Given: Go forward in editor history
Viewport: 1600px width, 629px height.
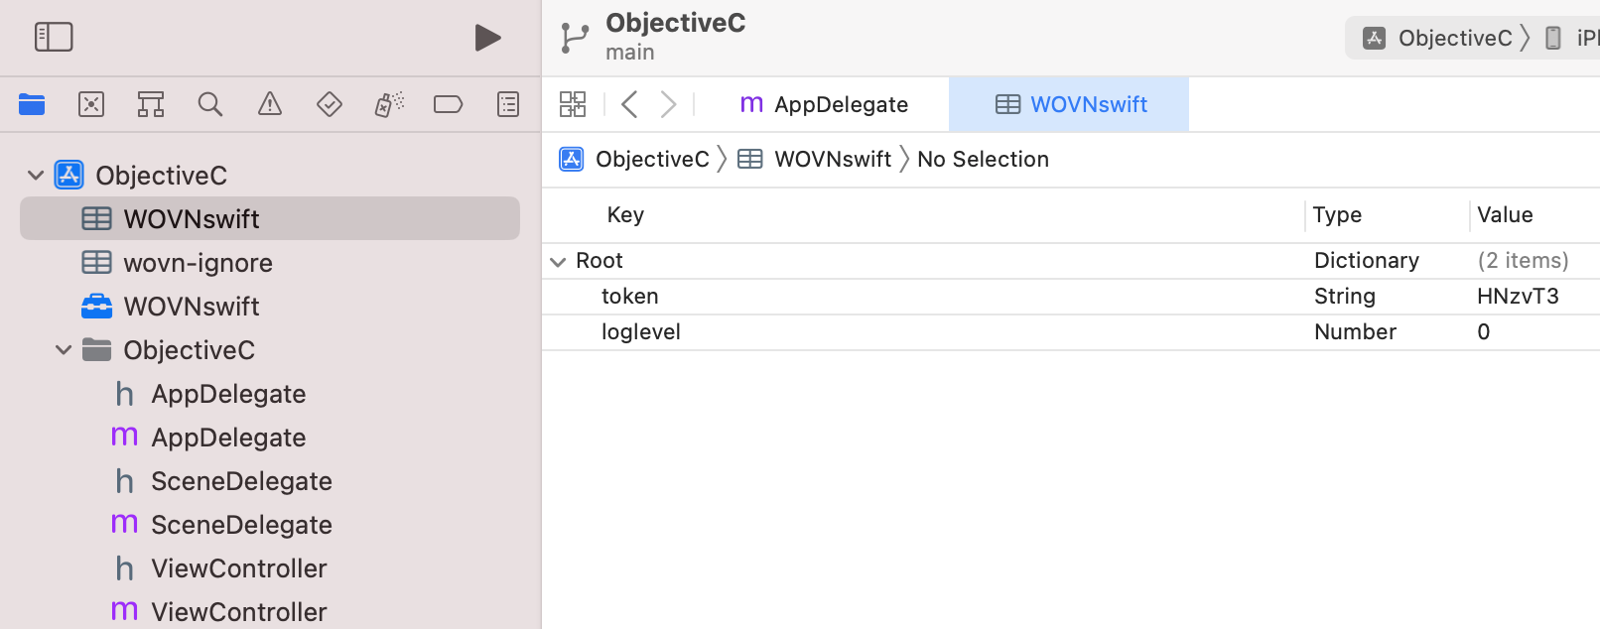Looking at the screenshot, I should coord(669,104).
